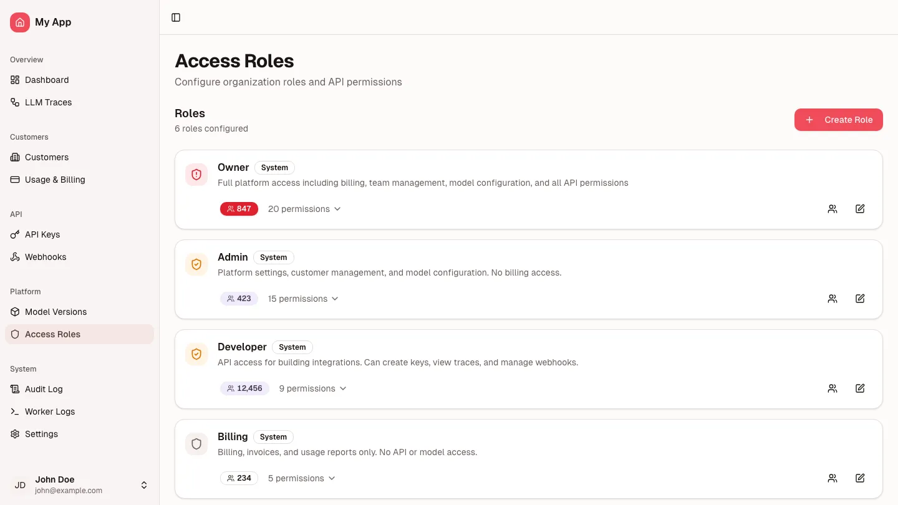Click the Create Role button
The height and width of the screenshot is (505, 898).
click(x=838, y=120)
